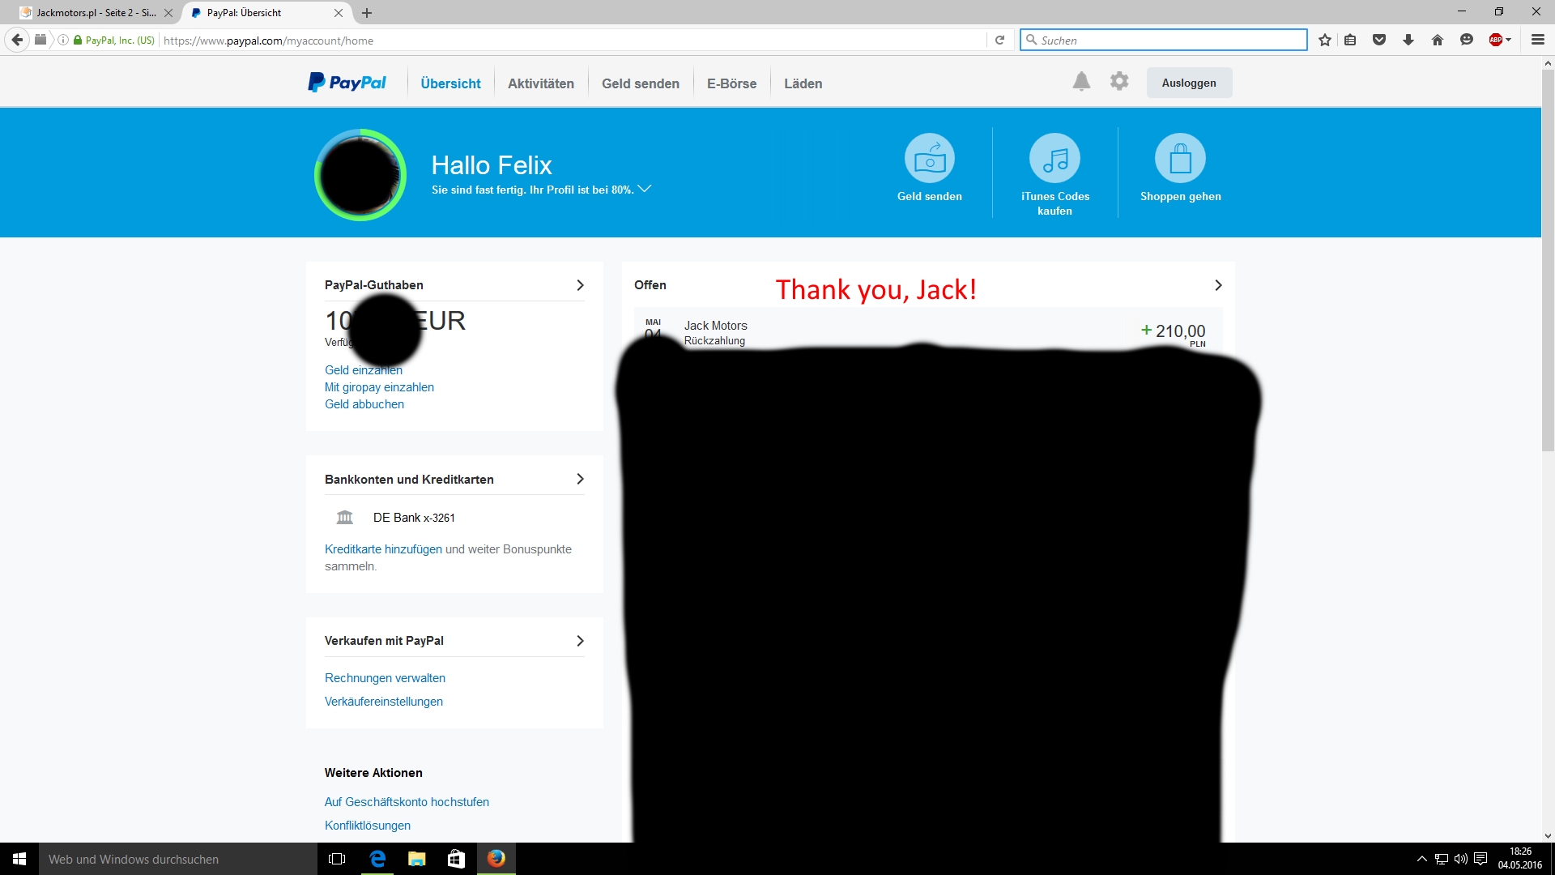Close the PayPal Übersicht tab
The height and width of the screenshot is (875, 1555).
(x=339, y=13)
